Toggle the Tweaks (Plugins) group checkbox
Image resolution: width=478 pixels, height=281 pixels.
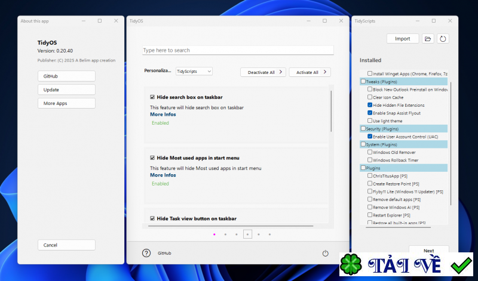[363, 81]
